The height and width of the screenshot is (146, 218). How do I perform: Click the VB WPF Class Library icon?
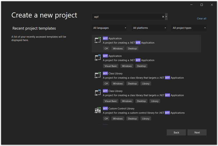coord(98,92)
